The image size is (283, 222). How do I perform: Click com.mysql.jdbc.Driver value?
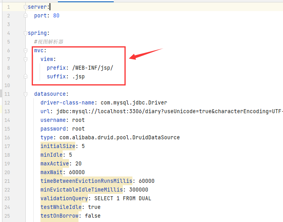tap(134, 103)
